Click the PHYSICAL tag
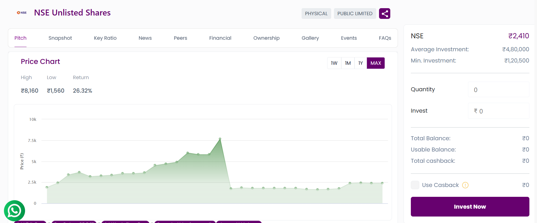 (316, 14)
